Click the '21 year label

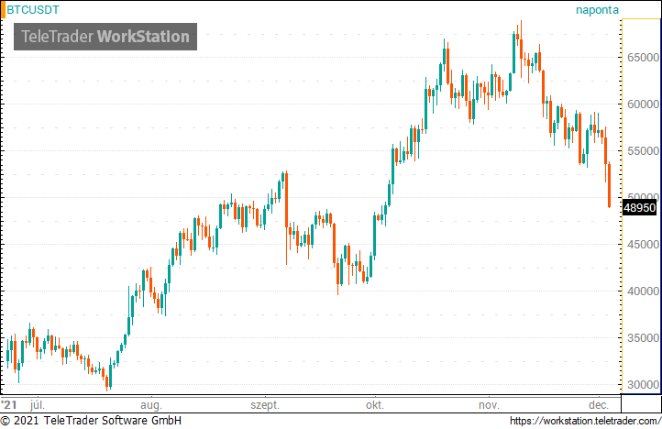[x=9, y=405]
